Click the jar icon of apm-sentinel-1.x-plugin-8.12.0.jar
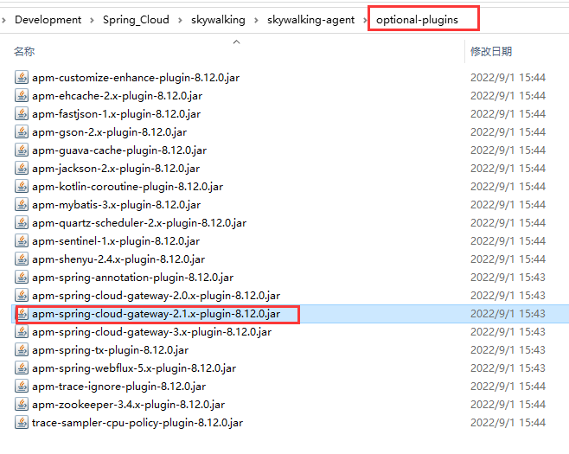Image resolution: width=569 pixels, height=454 pixels. 22,240
